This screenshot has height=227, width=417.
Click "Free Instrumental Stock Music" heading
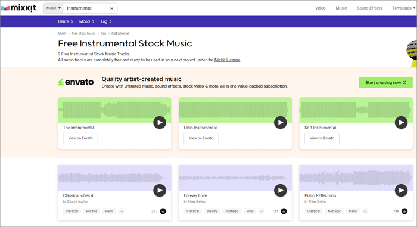click(x=125, y=43)
